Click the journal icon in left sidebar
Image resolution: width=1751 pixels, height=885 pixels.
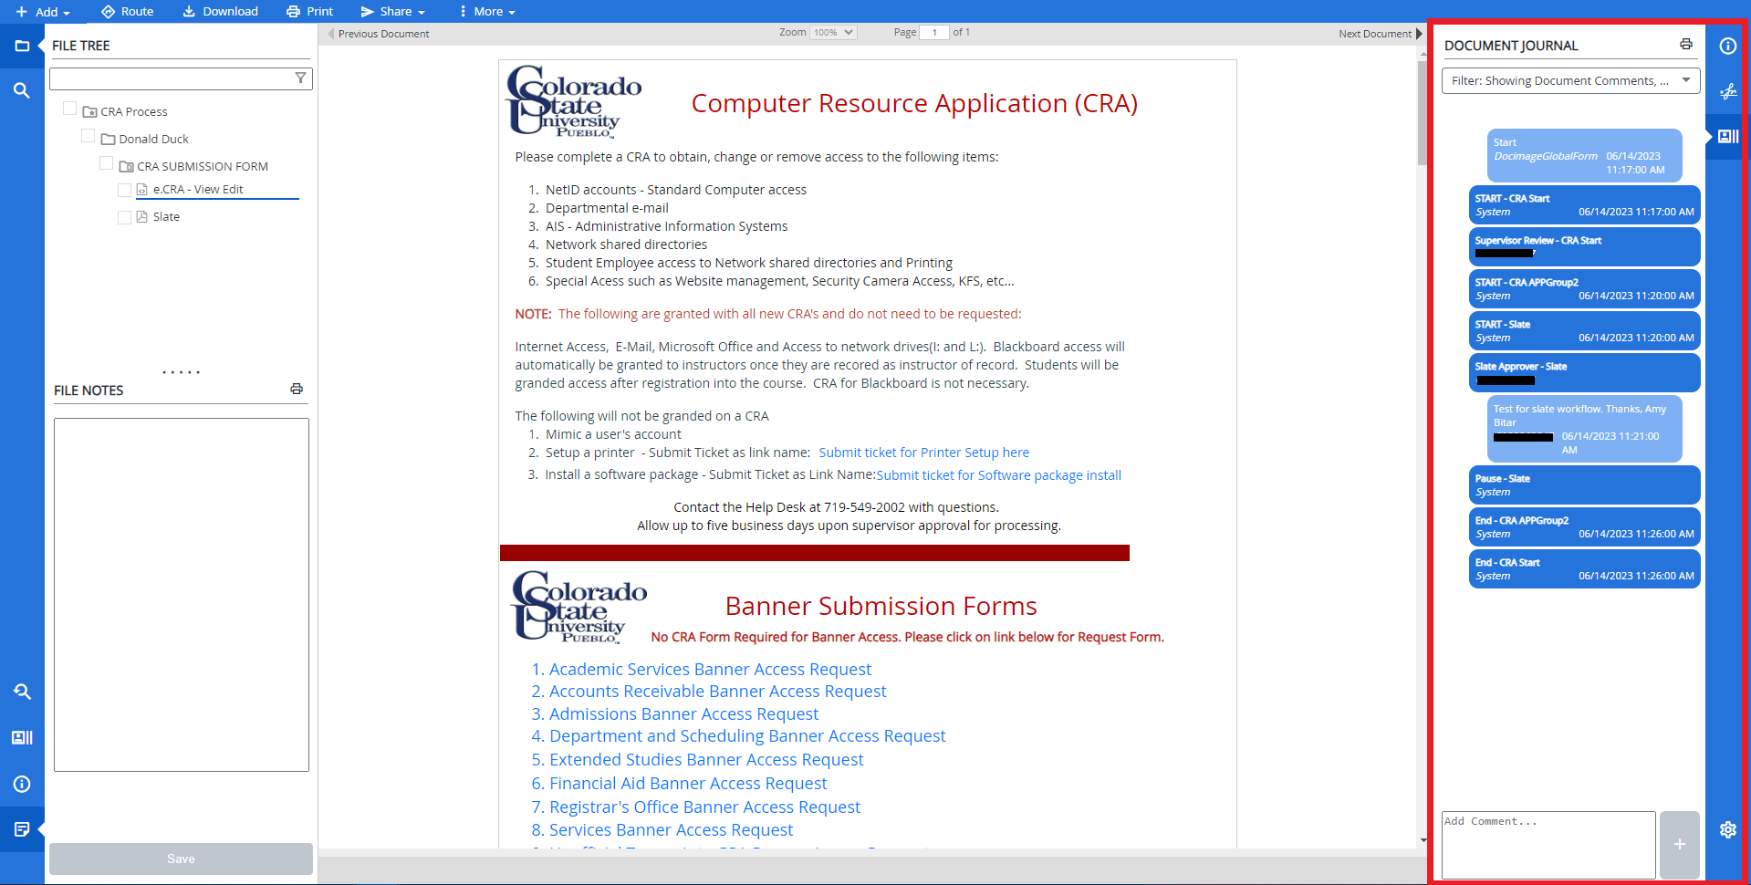coord(22,737)
